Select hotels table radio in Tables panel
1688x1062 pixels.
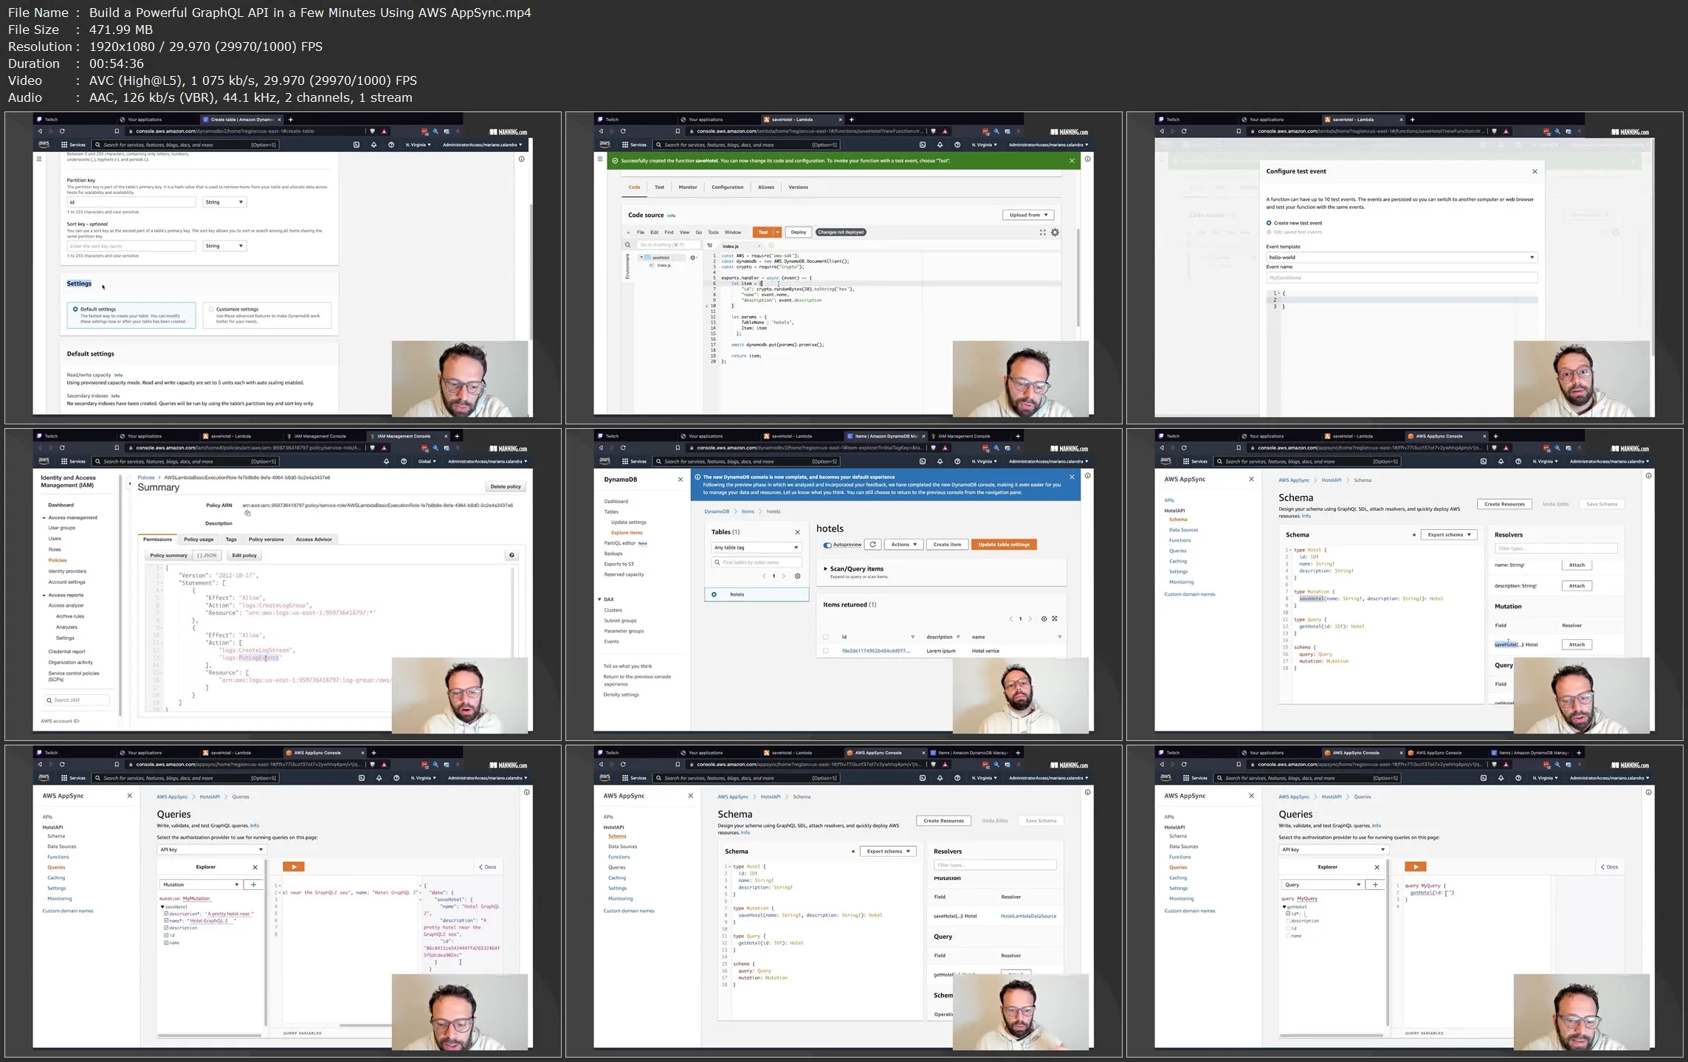pyautogui.click(x=714, y=594)
